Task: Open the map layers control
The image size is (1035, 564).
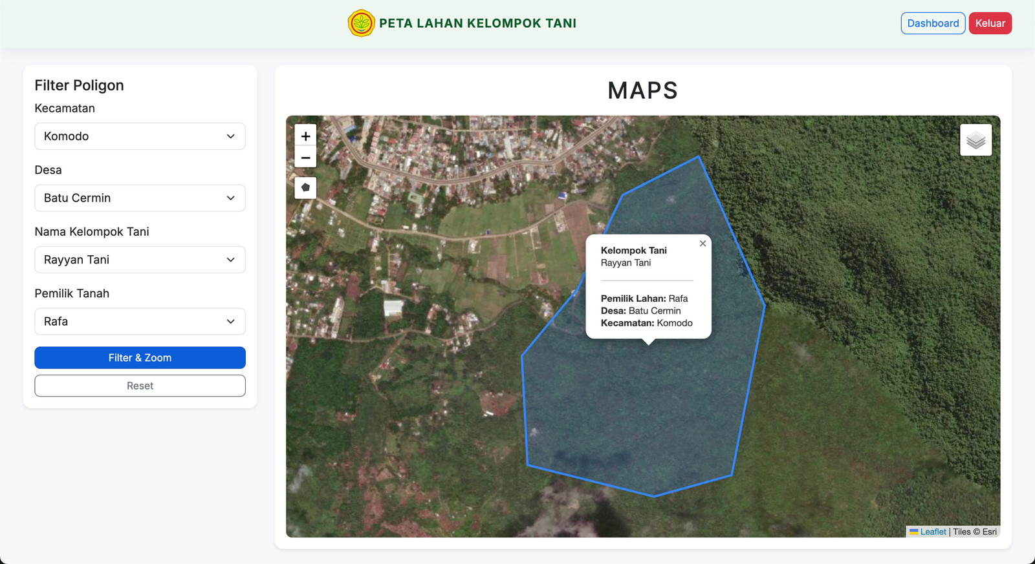Action: click(975, 140)
